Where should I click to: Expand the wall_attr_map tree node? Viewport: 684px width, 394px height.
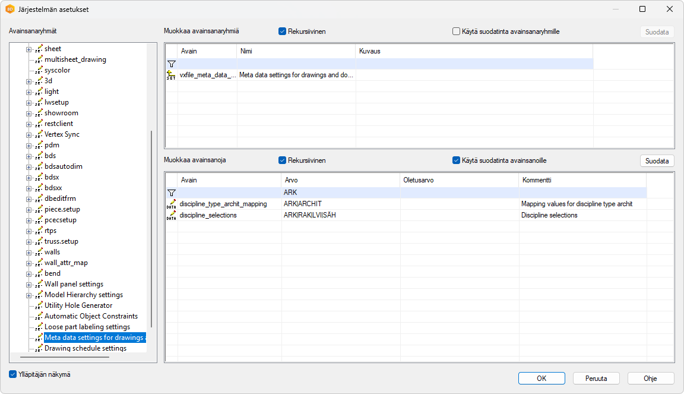click(x=28, y=263)
